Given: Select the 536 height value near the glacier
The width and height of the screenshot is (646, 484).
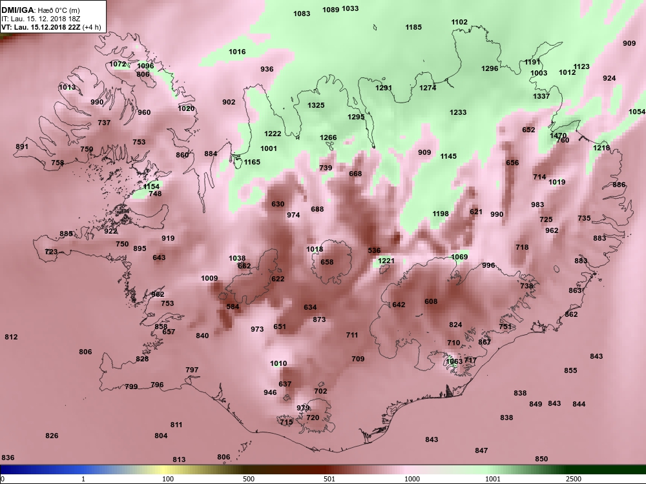Looking at the screenshot, I should [x=374, y=250].
